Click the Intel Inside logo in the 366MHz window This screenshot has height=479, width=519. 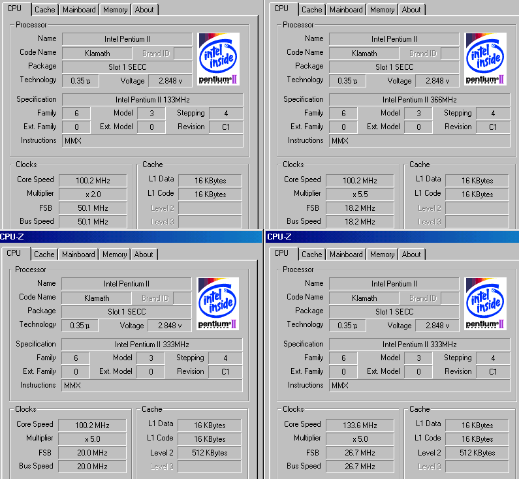point(485,59)
